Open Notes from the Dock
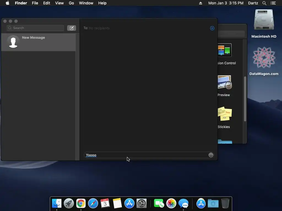Image resolution: width=282 pixels, height=211 pixels. pyautogui.click(x=117, y=203)
